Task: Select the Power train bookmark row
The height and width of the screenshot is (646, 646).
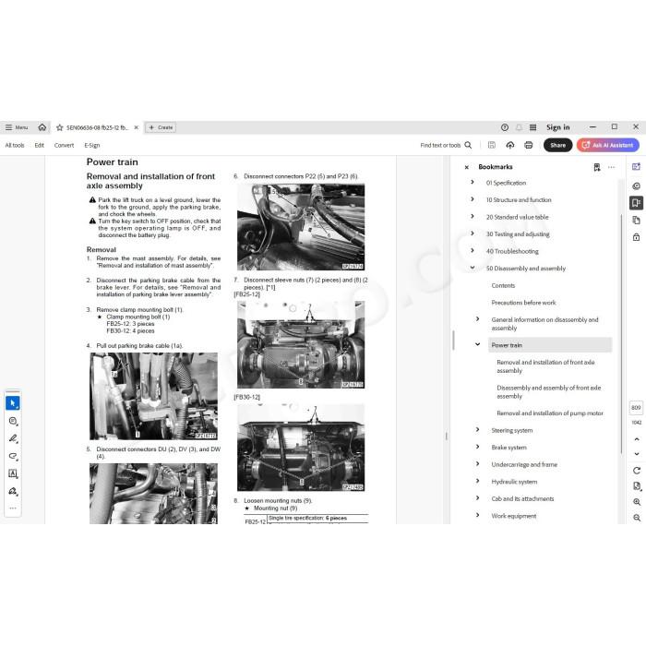Action: (550, 345)
